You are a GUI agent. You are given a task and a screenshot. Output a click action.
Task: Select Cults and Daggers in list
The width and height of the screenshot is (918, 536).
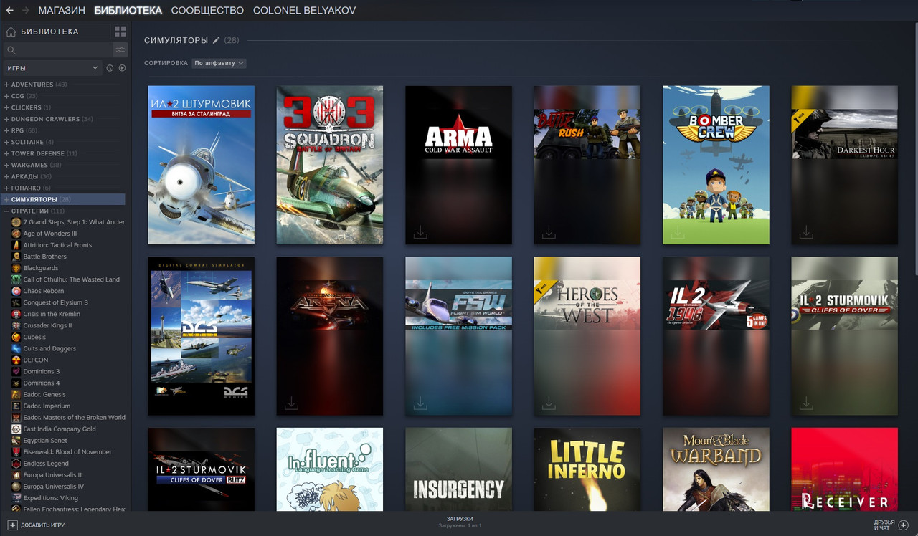point(49,348)
